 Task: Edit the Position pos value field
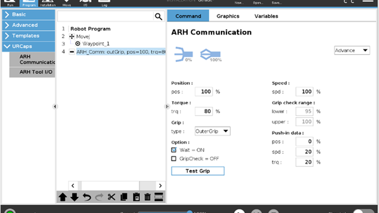pyautogui.click(x=204, y=92)
